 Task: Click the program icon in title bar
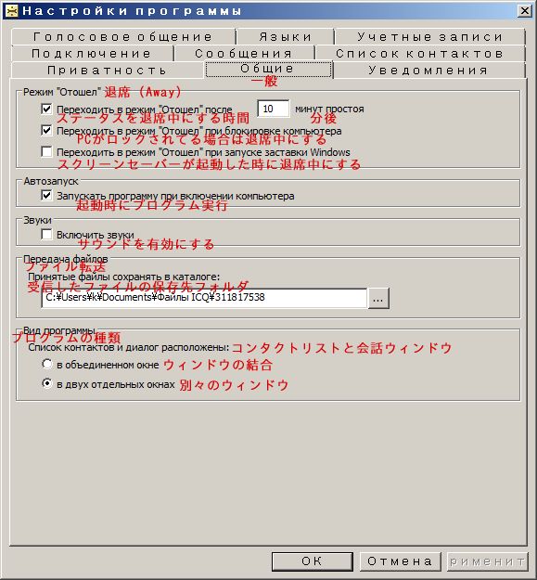coord(12,11)
